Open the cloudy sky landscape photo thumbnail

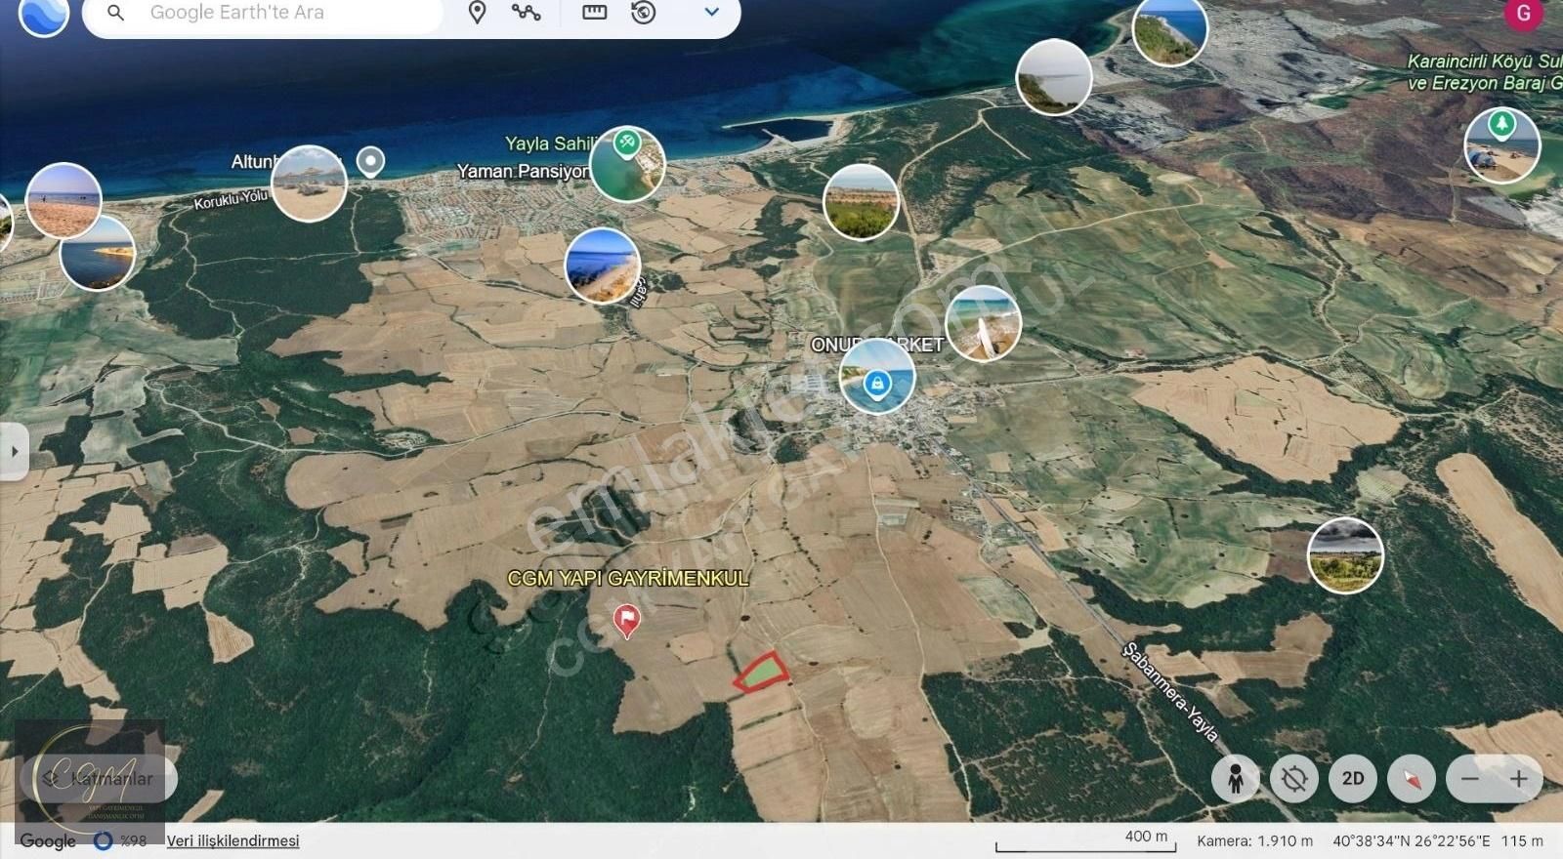[x=1345, y=555]
